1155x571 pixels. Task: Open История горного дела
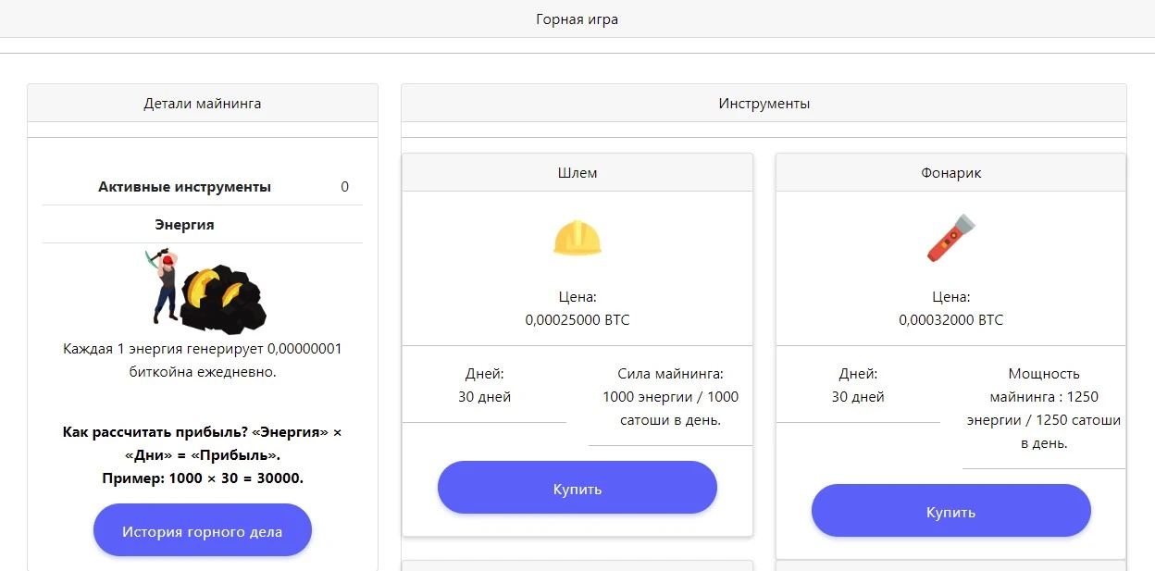203,530
